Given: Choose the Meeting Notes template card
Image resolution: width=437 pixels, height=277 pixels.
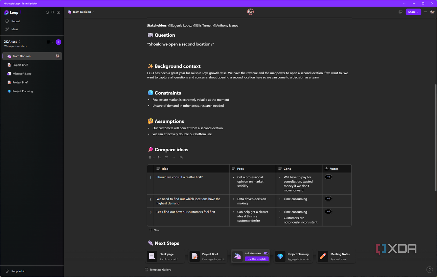Looking at the screenshot, I should click(336, 256).
